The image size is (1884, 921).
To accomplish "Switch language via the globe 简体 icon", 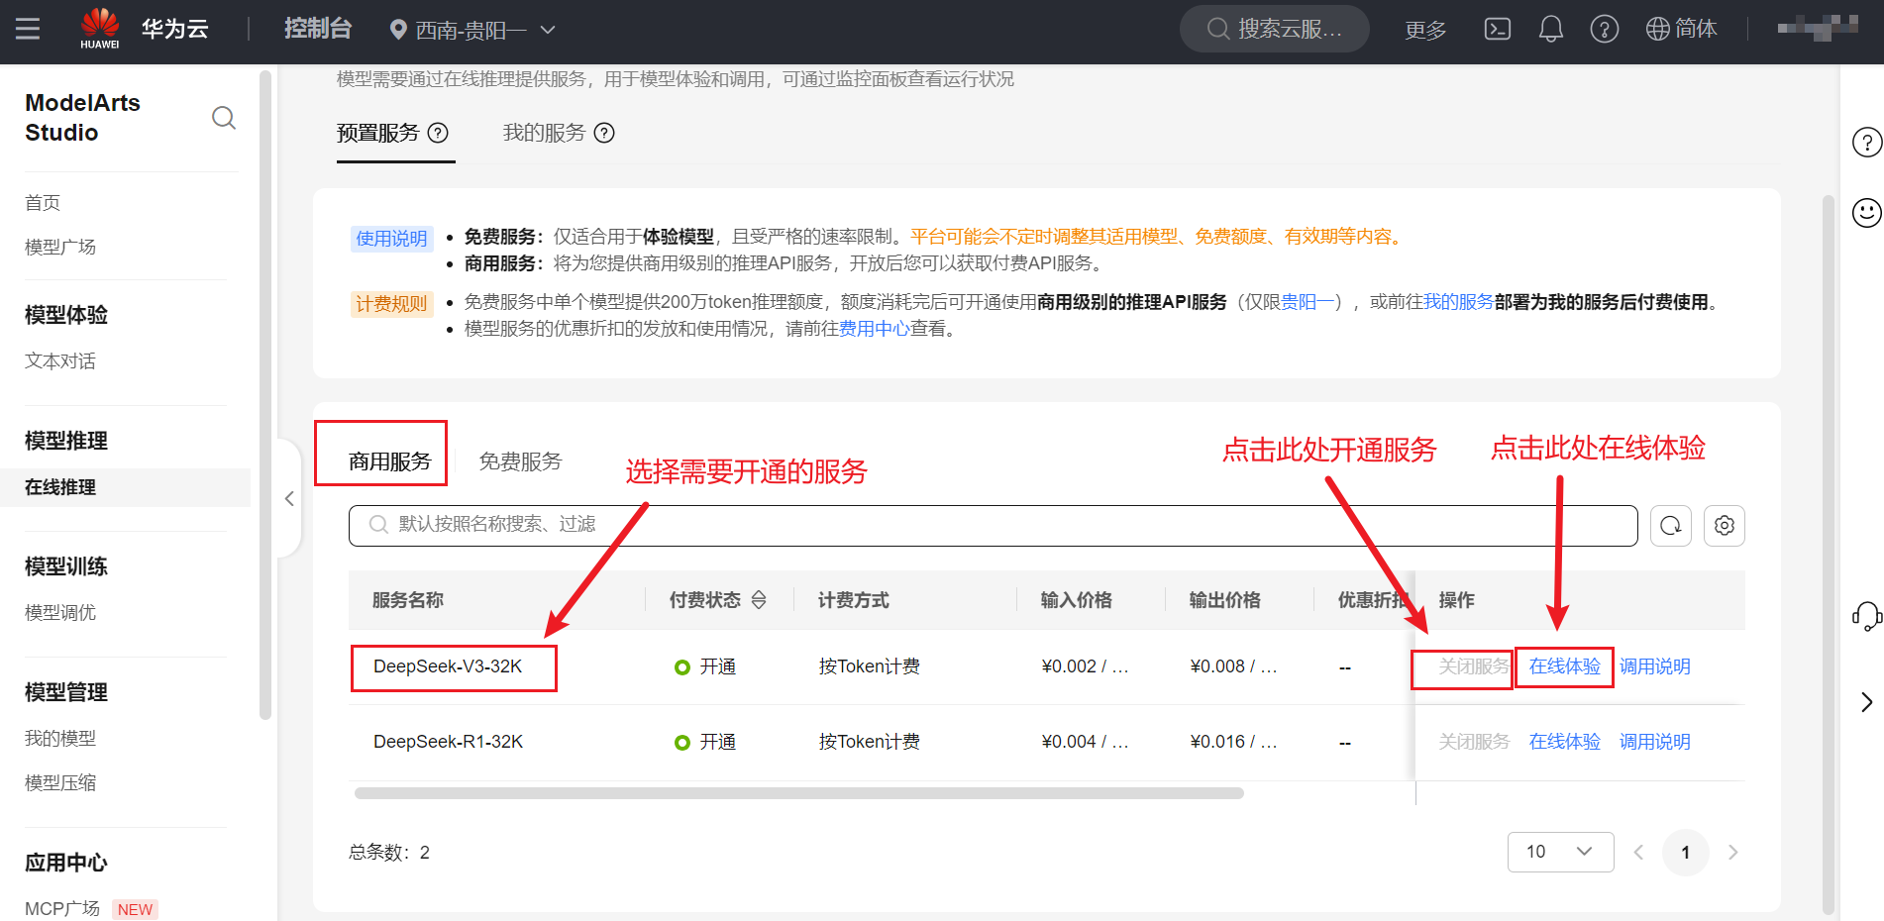I will pos(1682,29).
